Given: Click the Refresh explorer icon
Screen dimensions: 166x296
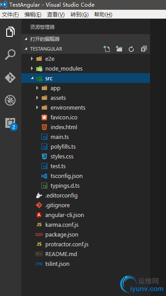Looking at the screenshot, I should (x=131, y=49).
